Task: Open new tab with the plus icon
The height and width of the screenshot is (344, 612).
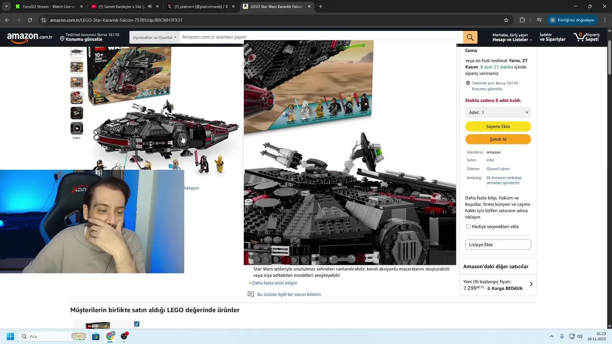Action: tap(320, 7)
